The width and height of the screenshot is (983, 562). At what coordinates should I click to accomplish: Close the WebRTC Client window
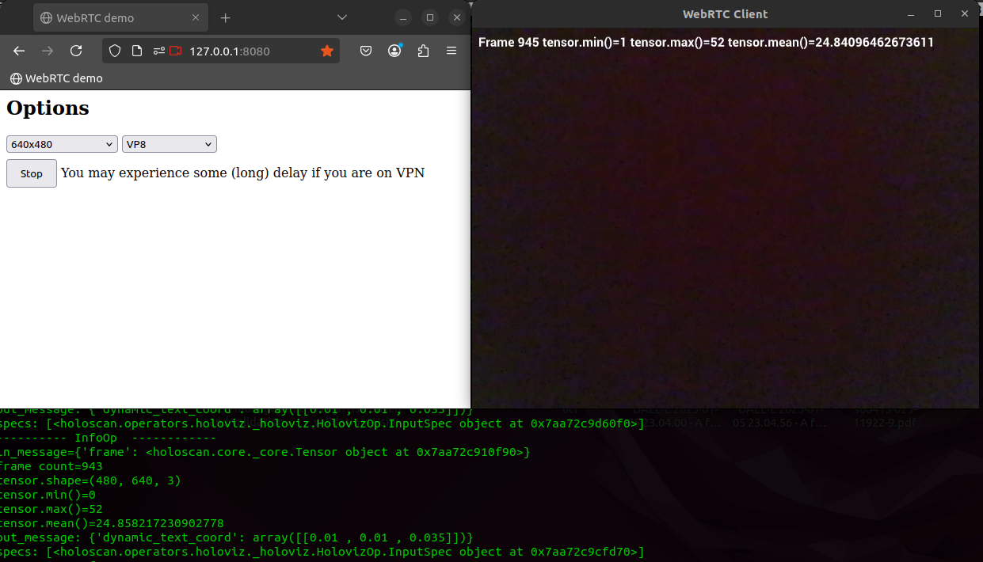[x=963, y=13]
